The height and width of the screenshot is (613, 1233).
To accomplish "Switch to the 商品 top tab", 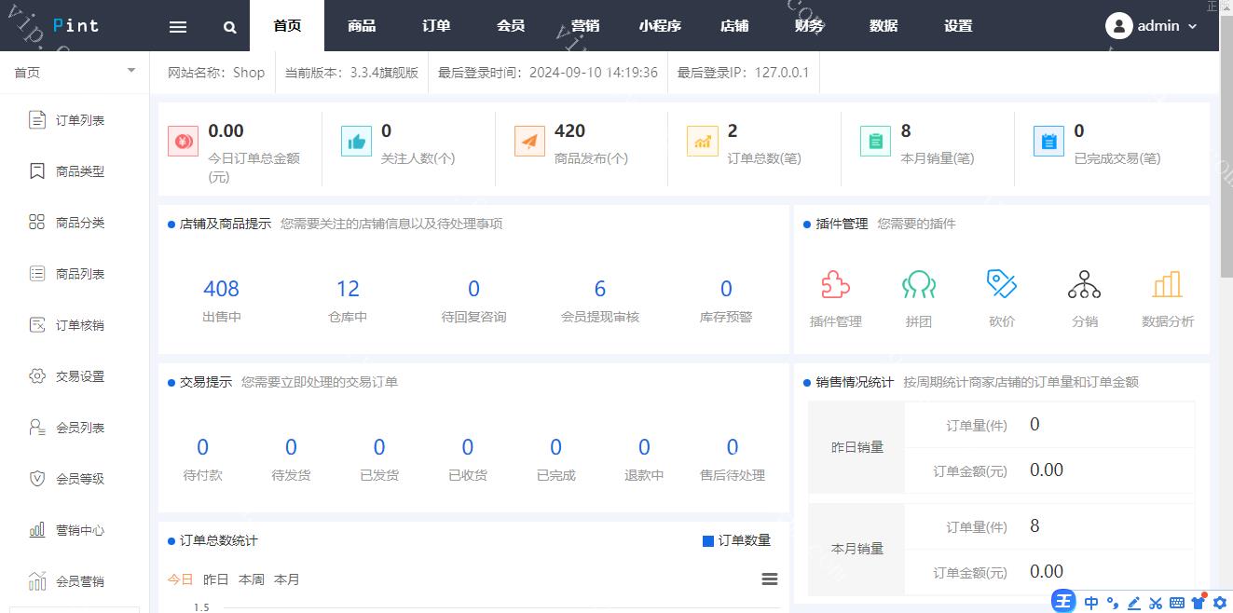I will (x=362, y=26).
